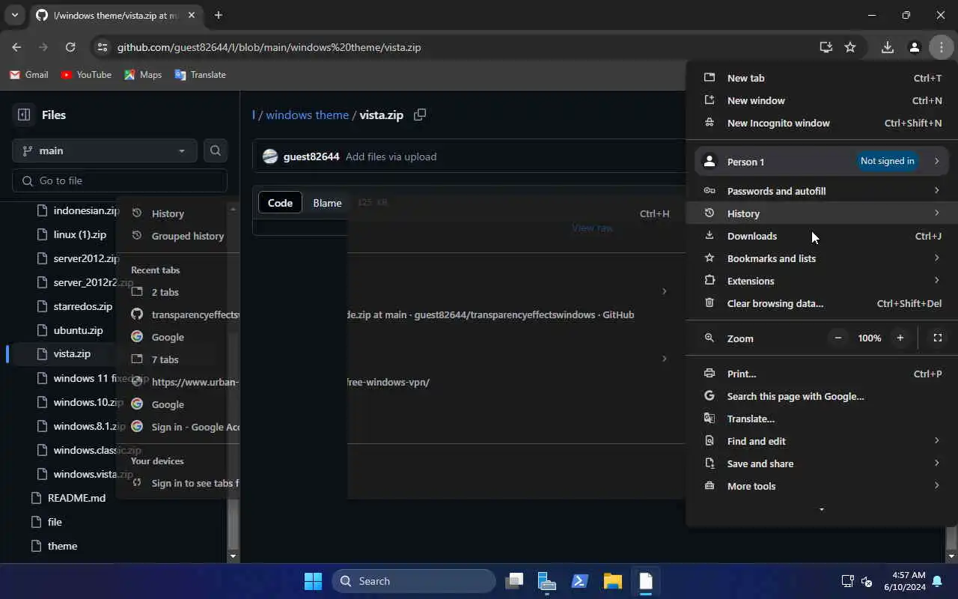This screenshot has height=599, width=958.
Task: Open the downloads tray icon in toolbar
Action: 888,47
